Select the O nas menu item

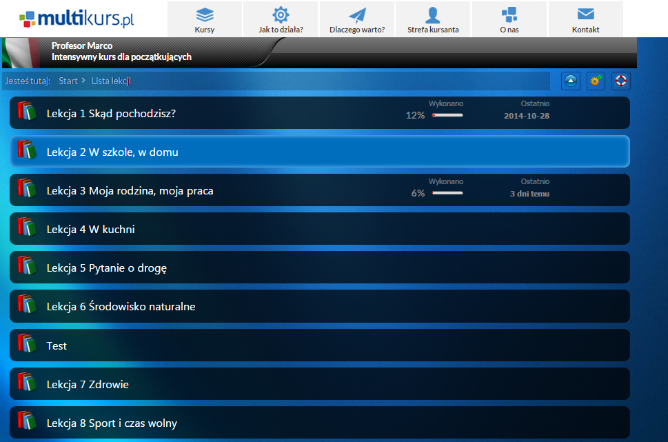tap(509, 20)
